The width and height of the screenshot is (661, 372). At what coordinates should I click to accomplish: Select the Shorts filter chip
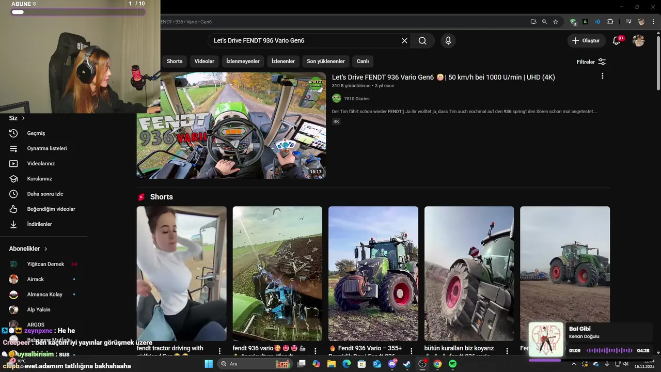point(175,61)
